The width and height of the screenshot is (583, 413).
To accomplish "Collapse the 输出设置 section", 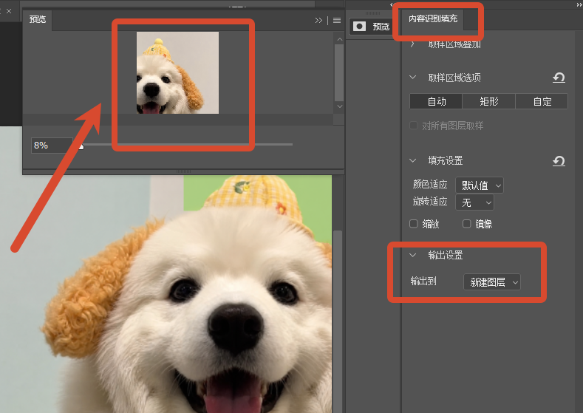I will coord(412,255).
